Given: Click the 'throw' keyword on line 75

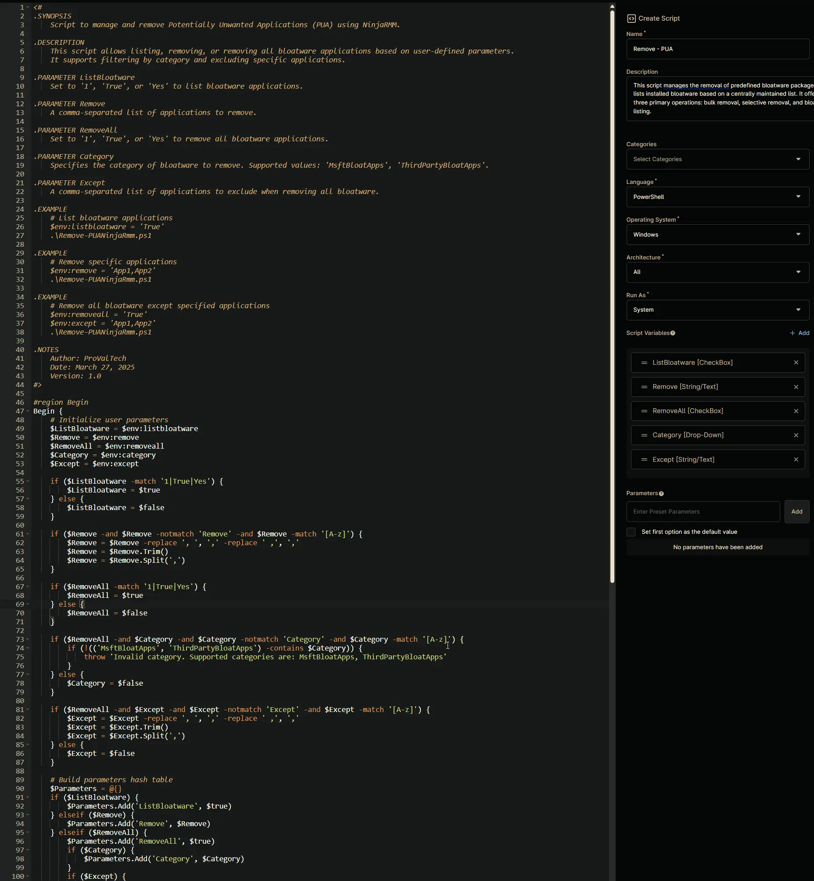Looking at the screenshot, I should pos(95,657).
